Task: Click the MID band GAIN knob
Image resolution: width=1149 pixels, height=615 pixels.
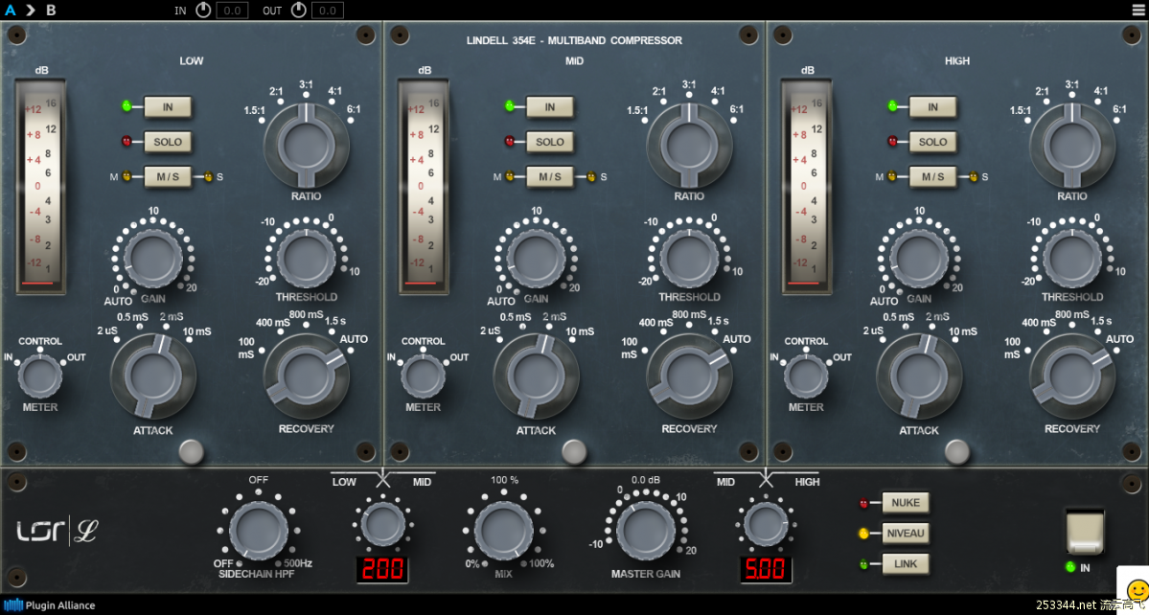Action: tap(537, 257)
